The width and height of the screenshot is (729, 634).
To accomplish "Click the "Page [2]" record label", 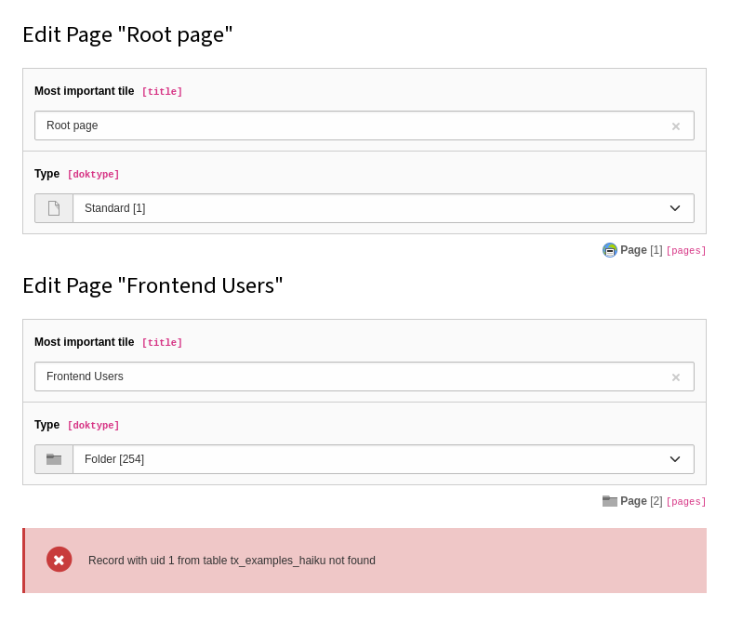I will (641, 501).
